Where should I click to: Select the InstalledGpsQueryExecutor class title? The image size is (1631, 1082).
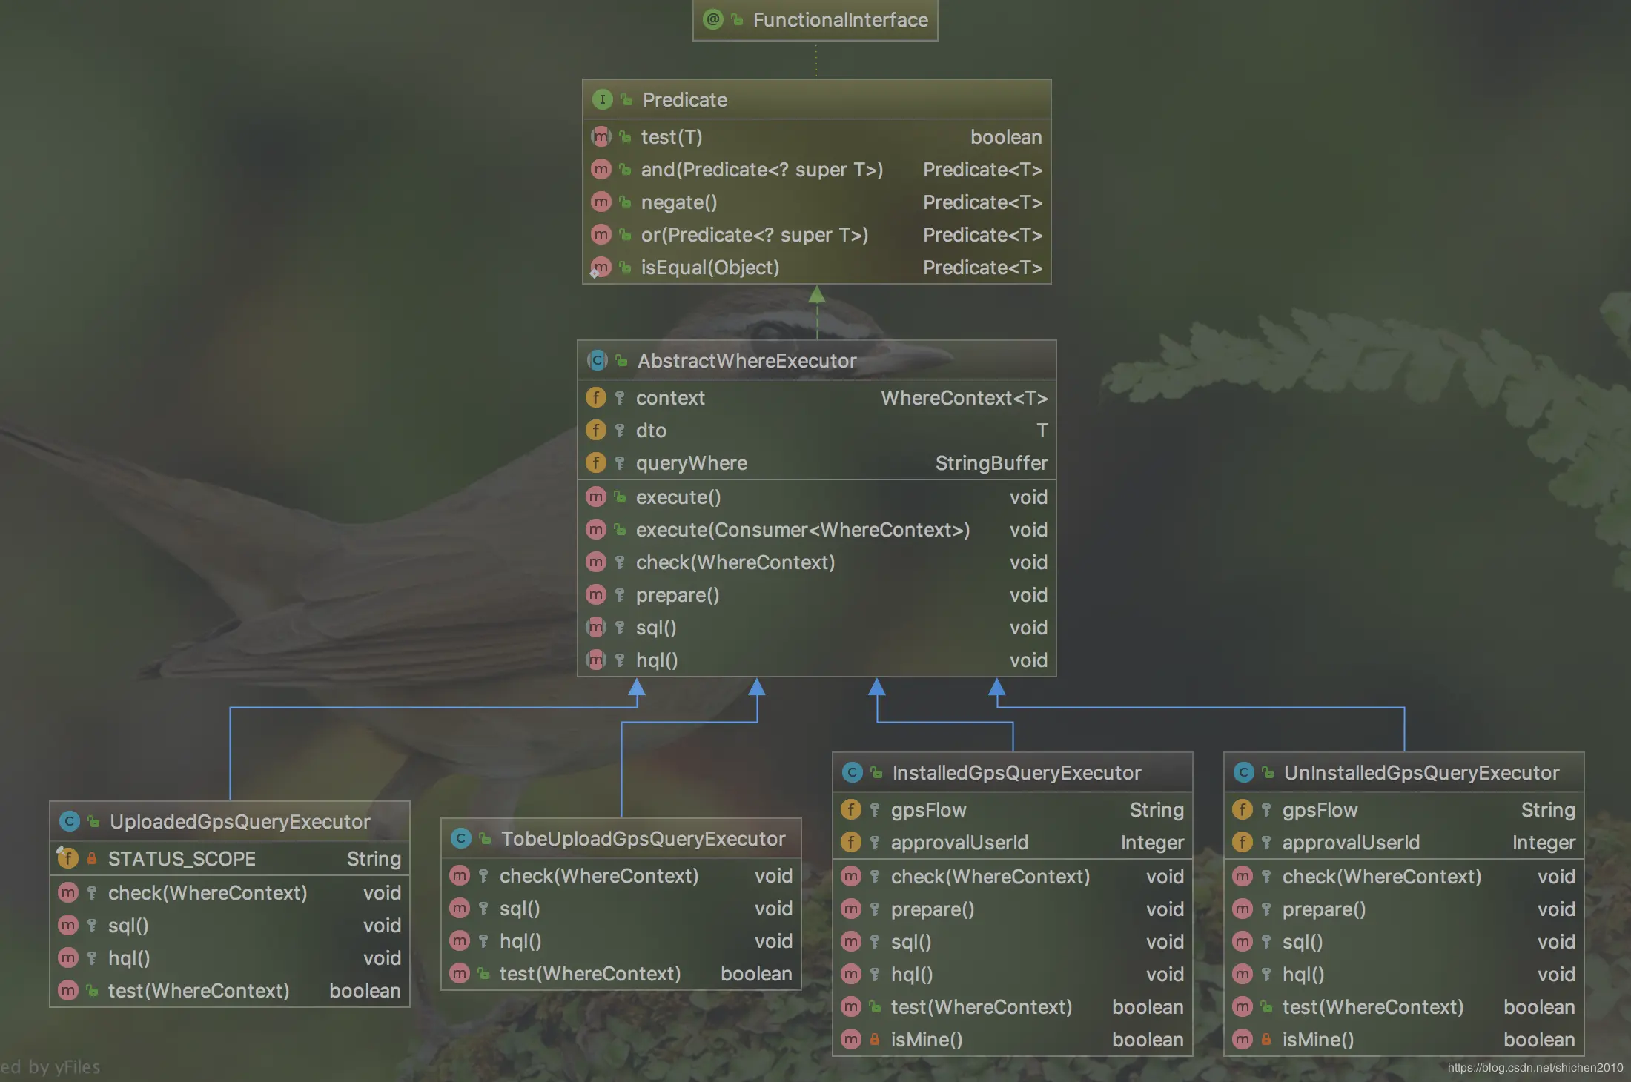(1016, 772)
